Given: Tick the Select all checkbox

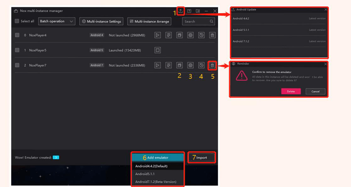Looking at the screenshot, I should 17,21.
